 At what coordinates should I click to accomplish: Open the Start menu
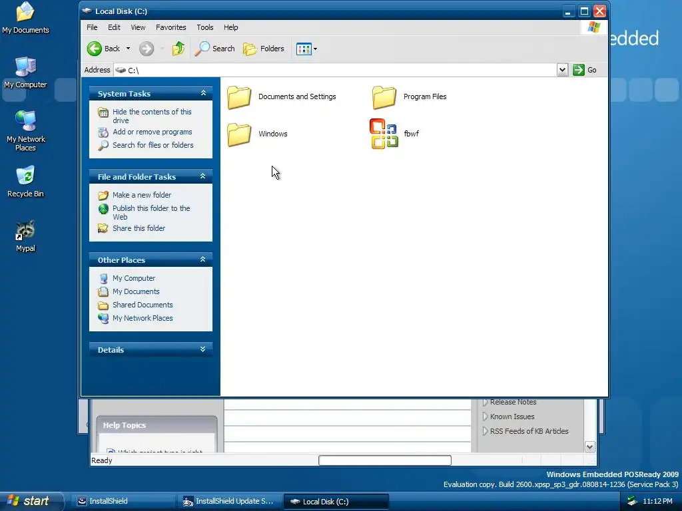[32, 501]
